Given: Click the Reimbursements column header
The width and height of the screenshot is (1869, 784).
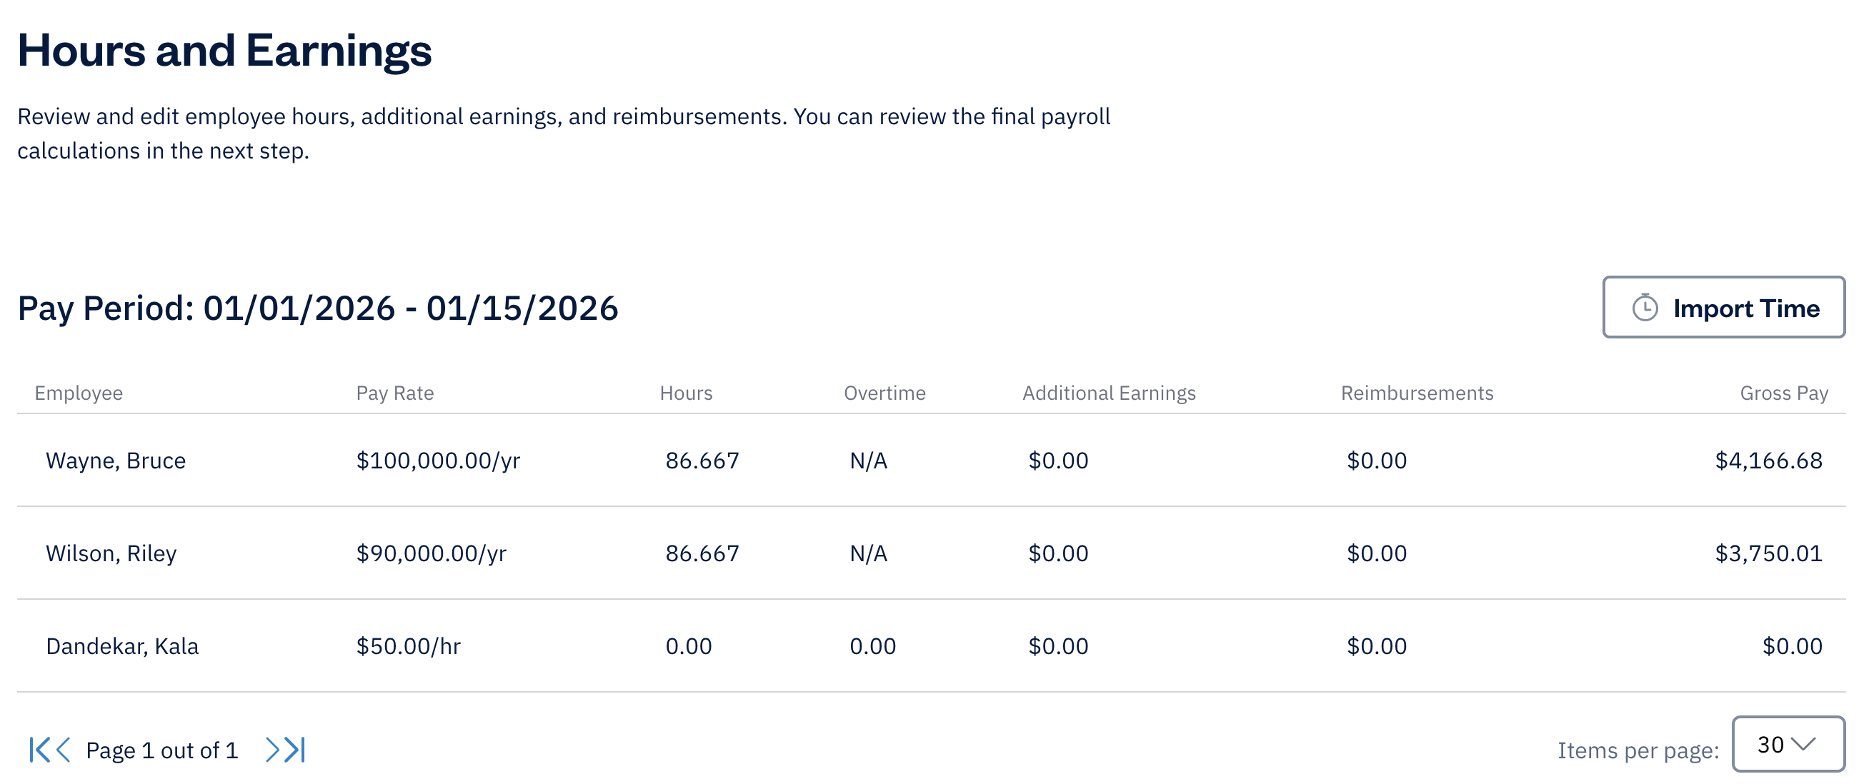Looking at the screenshot, I should click(x=1417, y=393).
